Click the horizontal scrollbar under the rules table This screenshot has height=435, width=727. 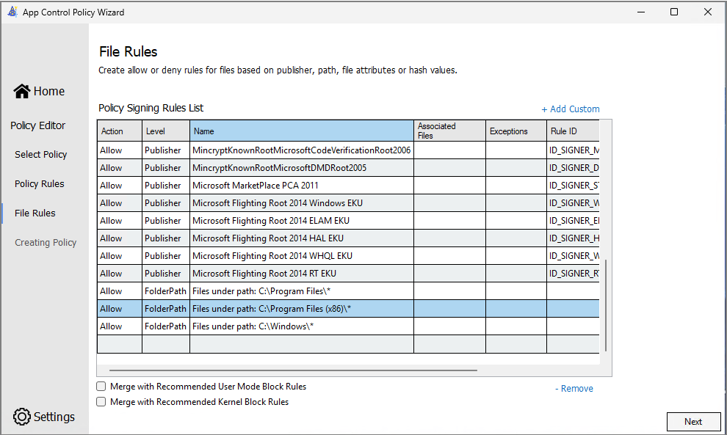click(x=293, y=370)
